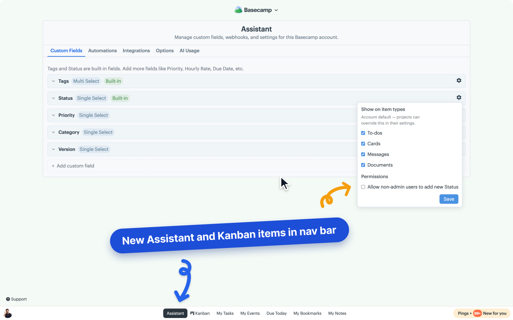Click Add custom field

(x=73, y=166)
